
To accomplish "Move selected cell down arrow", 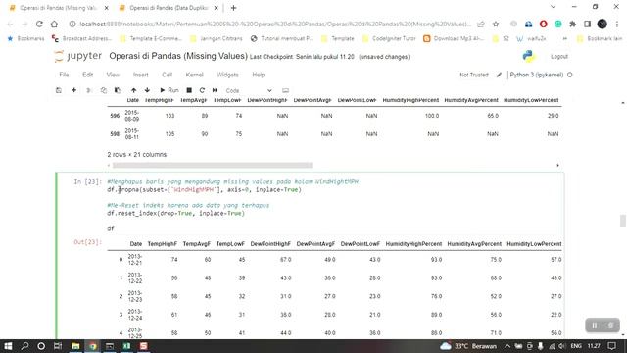I will coord(147,90).
